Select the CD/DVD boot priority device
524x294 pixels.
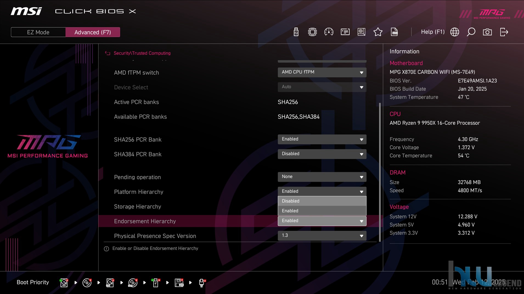tap(87, 283)
